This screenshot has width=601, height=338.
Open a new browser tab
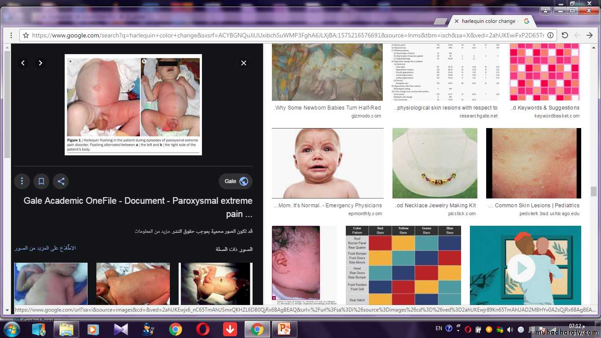point(440,22)
